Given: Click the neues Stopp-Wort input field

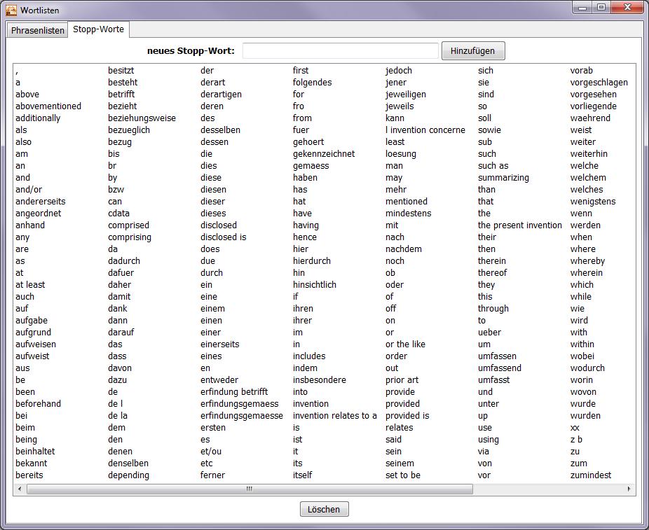Looking at the screenshot, I should point(340,51).
